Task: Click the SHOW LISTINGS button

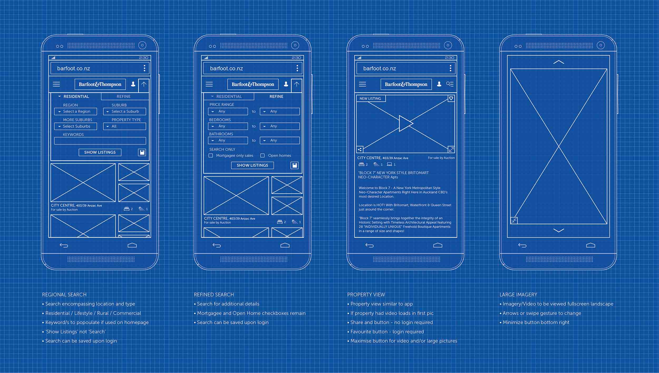Action: (99, 152)
